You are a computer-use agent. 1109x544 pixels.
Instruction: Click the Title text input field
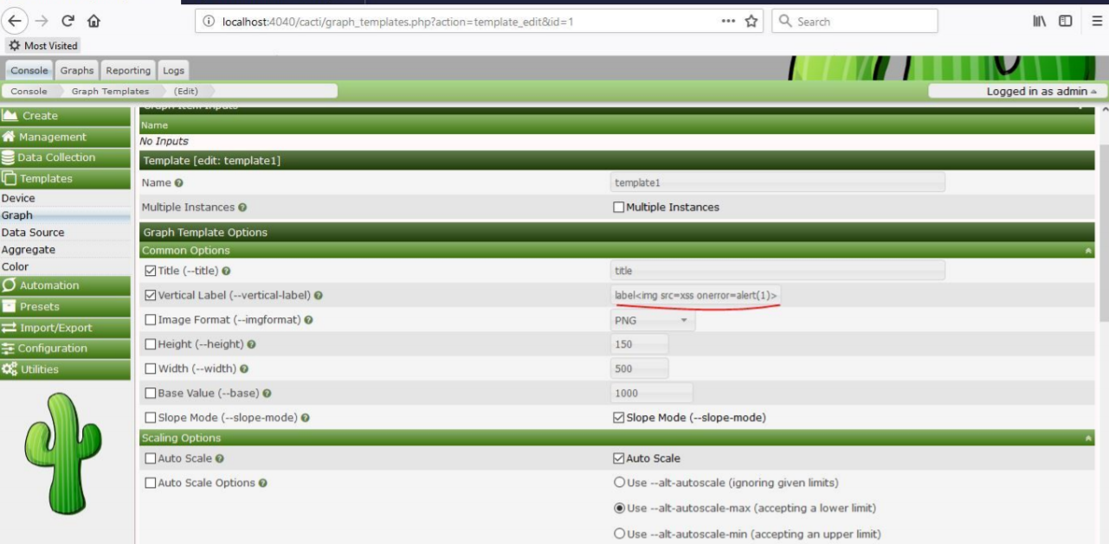pyautogui.click(x=775, y=269)
